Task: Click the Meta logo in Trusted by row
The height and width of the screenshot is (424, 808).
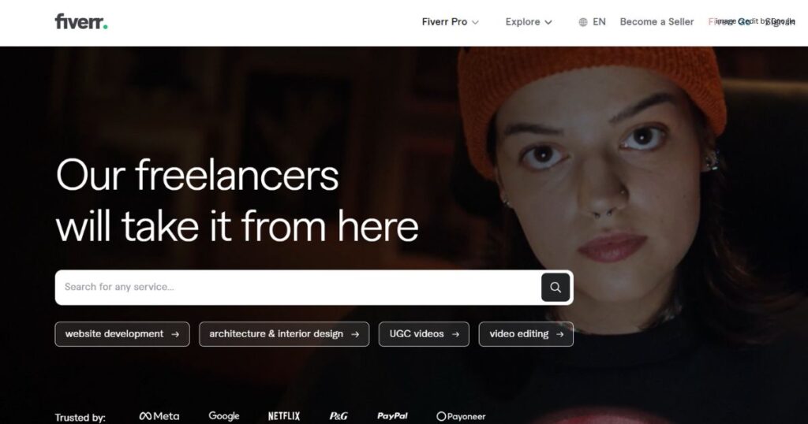Action: coord(159,416)
